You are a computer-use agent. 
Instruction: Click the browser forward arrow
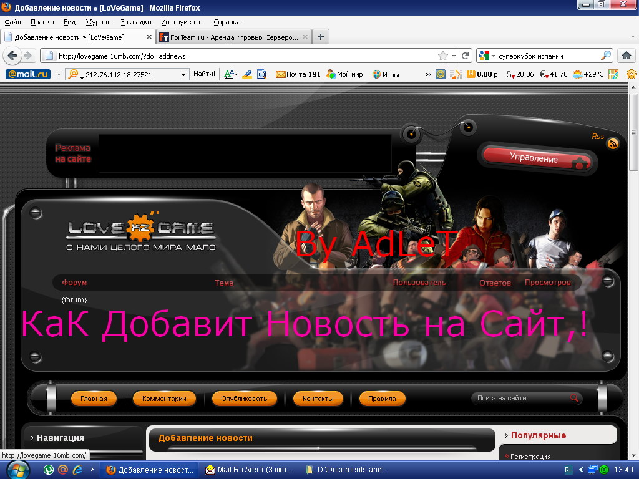28,56
